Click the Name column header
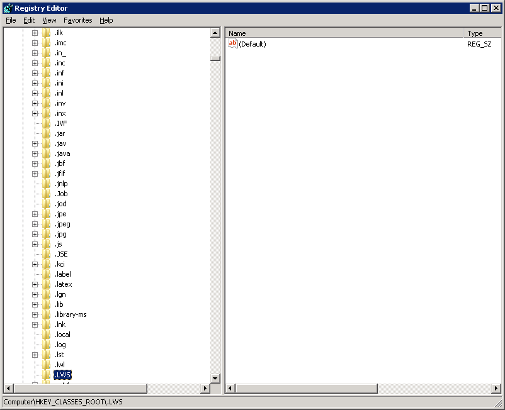Image resolution: width=505 pixels, height=410 pixels. pyautogui.click(x=344, y=33)
